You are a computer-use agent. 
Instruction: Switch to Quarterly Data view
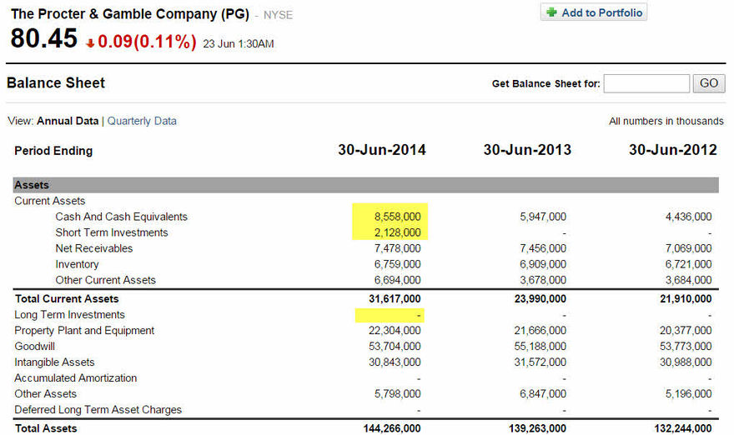coord(142,121)
